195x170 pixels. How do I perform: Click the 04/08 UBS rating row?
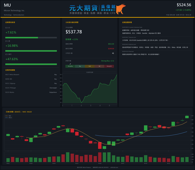[31, 79]
